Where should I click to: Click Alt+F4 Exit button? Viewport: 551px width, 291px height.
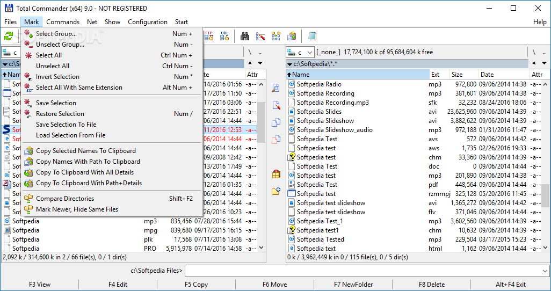511,285
